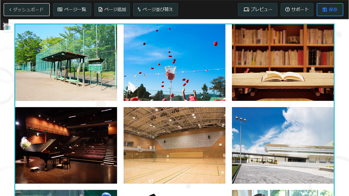This screenshot has width=349, height=196.
Task: Save the page with 保存 button
Action: click(330, 9)
